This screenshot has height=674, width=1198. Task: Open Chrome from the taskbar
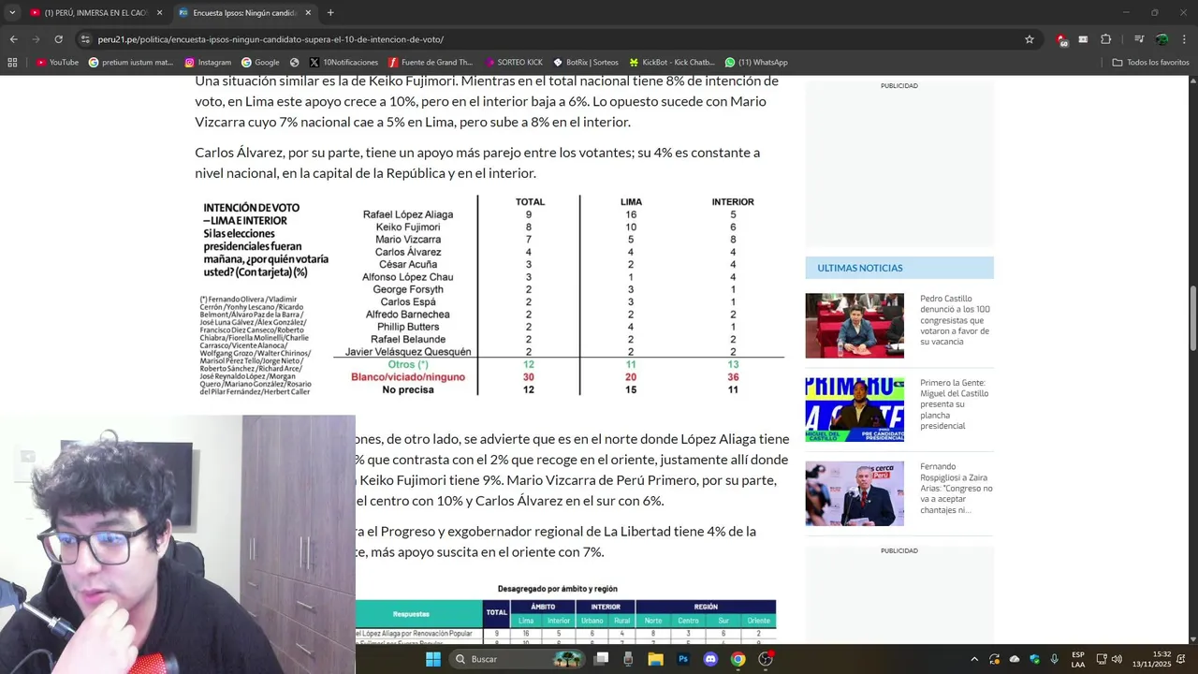point(738,659)
